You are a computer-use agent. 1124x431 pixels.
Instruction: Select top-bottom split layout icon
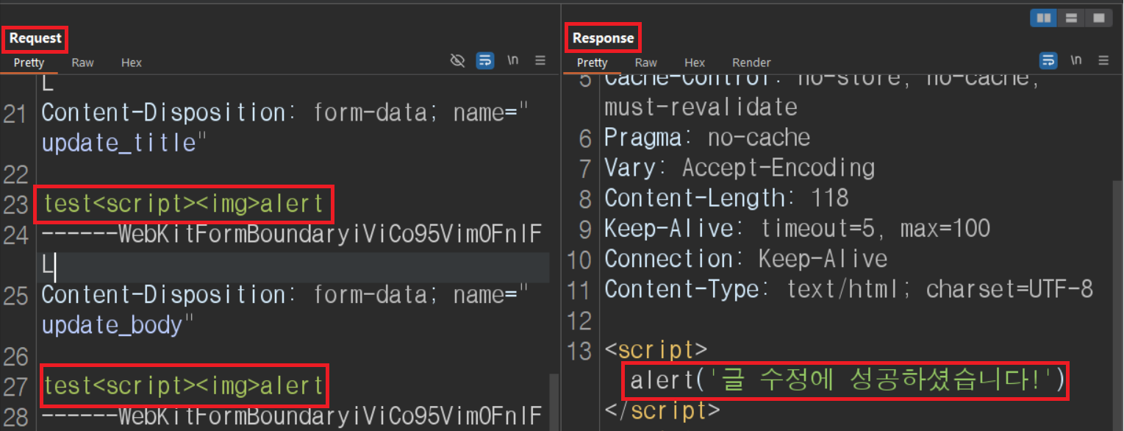tap(1072, 18)
